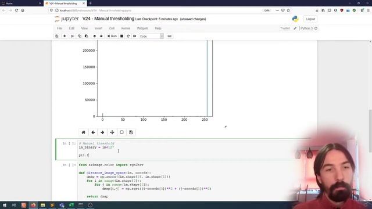Reload the current page

[x=16, y=10]
